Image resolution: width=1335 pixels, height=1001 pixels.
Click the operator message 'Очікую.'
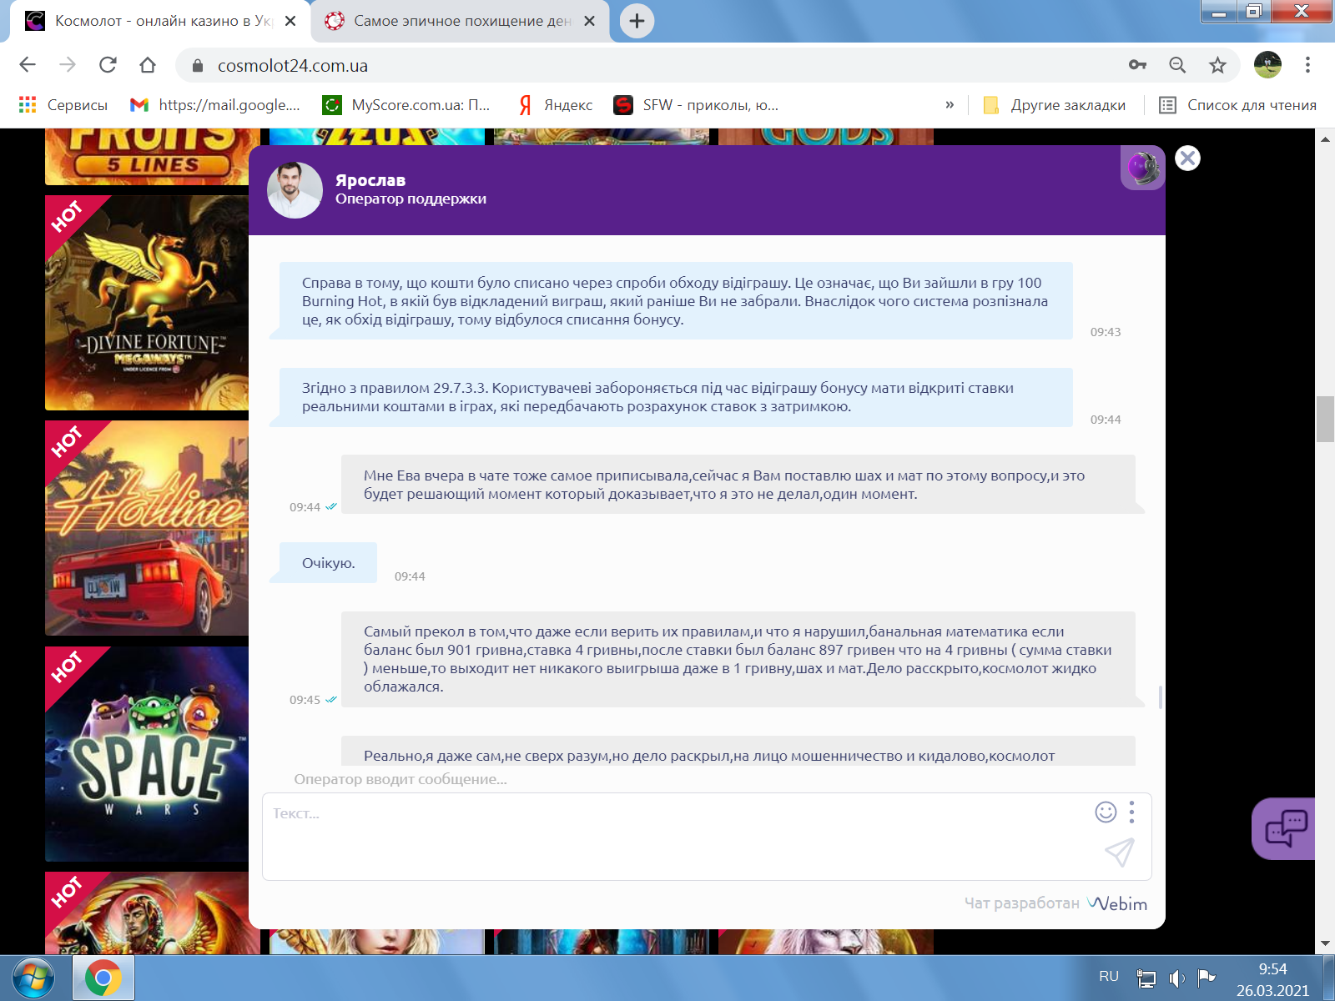328,563
